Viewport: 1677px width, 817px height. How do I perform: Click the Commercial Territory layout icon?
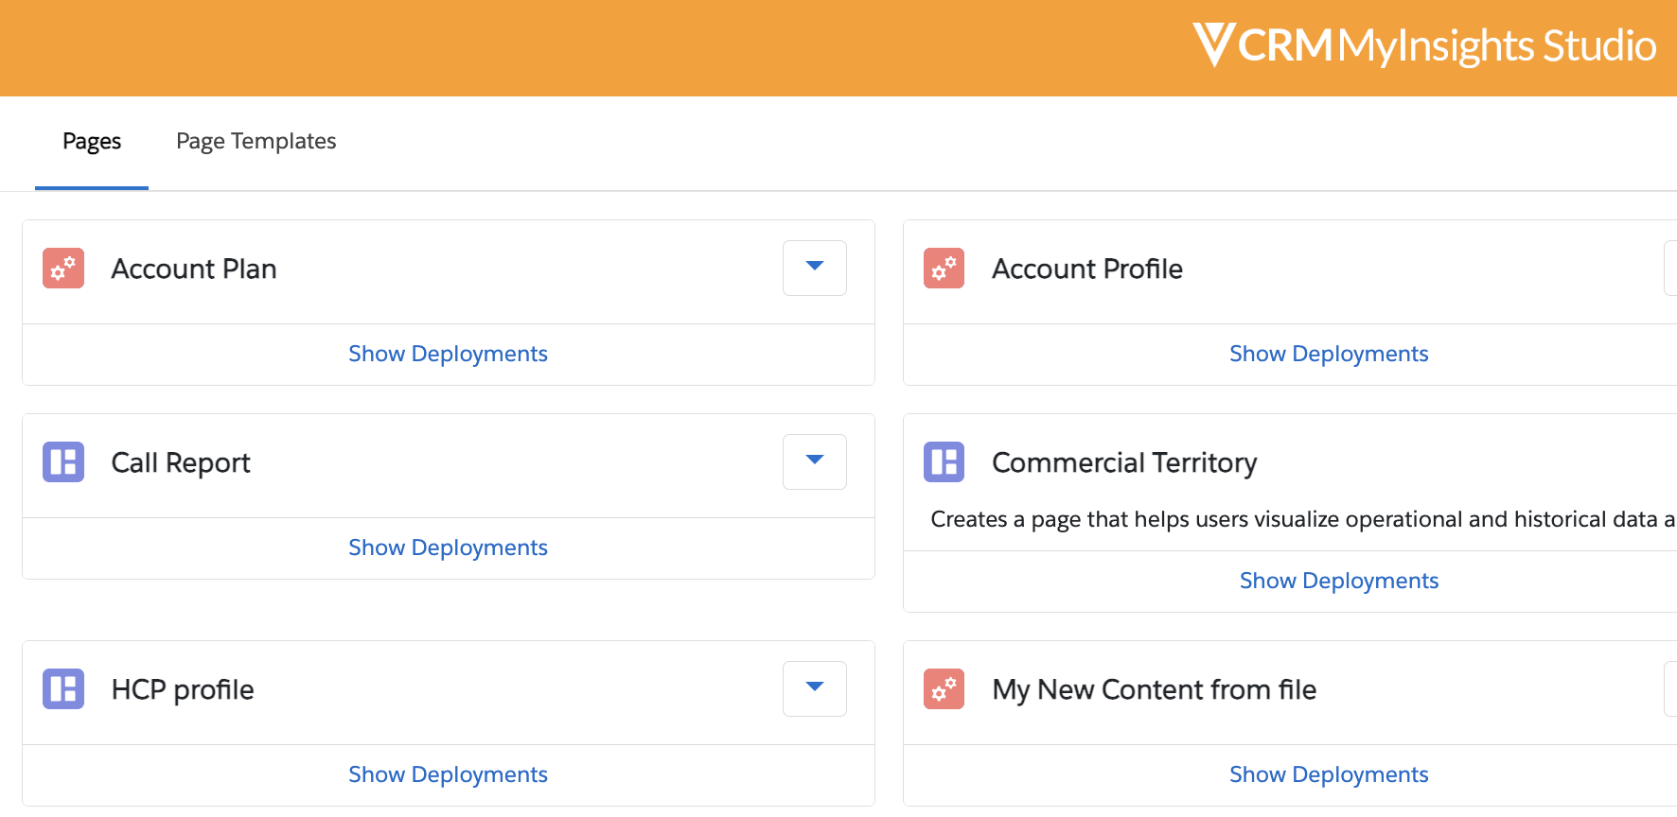944,462
